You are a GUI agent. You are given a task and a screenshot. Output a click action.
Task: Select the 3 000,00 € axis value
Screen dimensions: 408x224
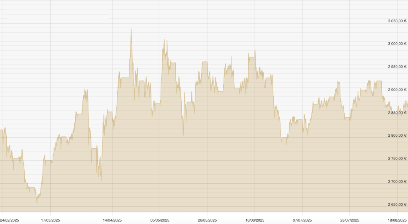point(397,44)
